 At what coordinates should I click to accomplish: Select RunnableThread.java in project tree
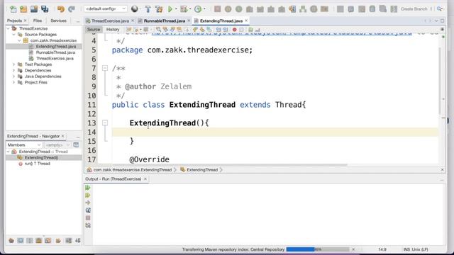[x=55, y=52]
